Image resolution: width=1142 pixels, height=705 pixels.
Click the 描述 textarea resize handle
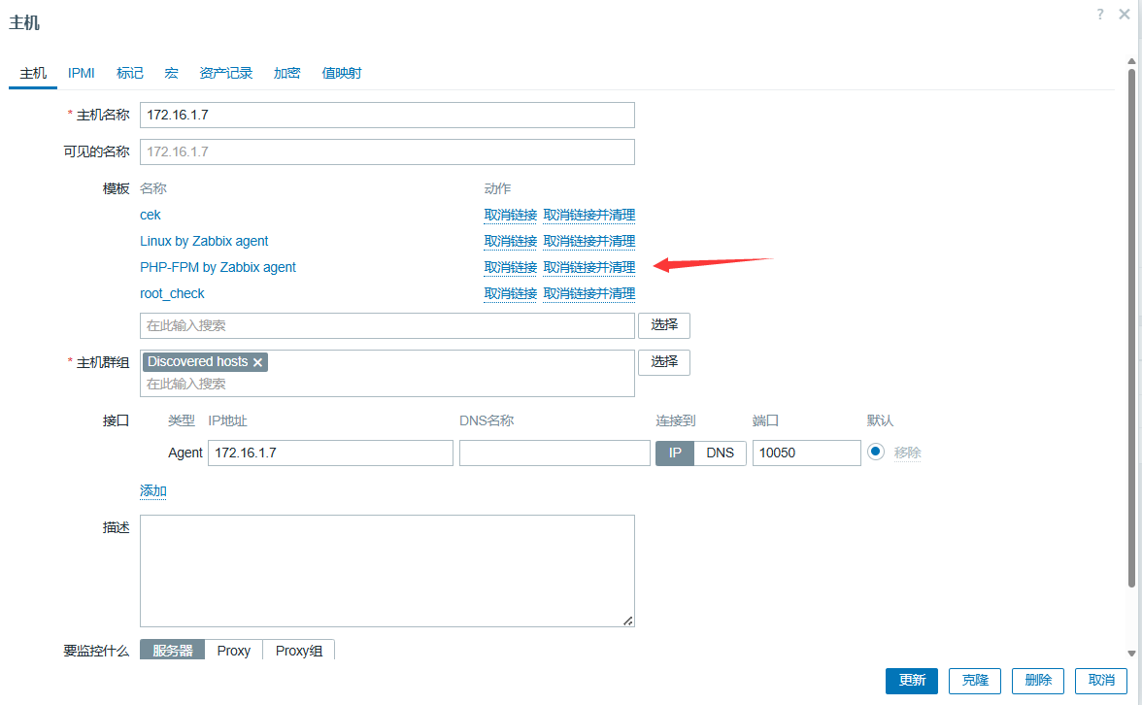627,621
